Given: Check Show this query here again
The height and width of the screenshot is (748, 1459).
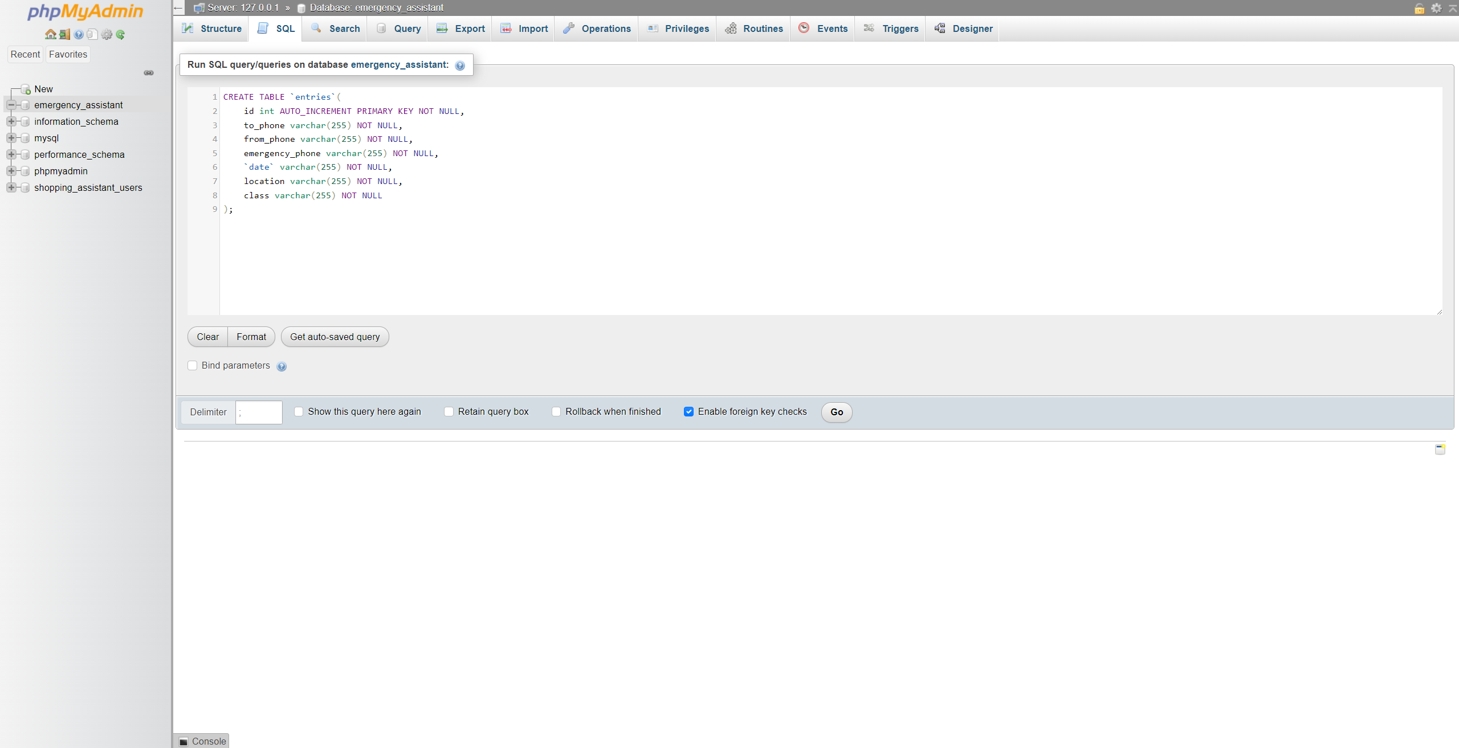Looking at the screenshot, I should pyautogui.click(x=299, y=412).
